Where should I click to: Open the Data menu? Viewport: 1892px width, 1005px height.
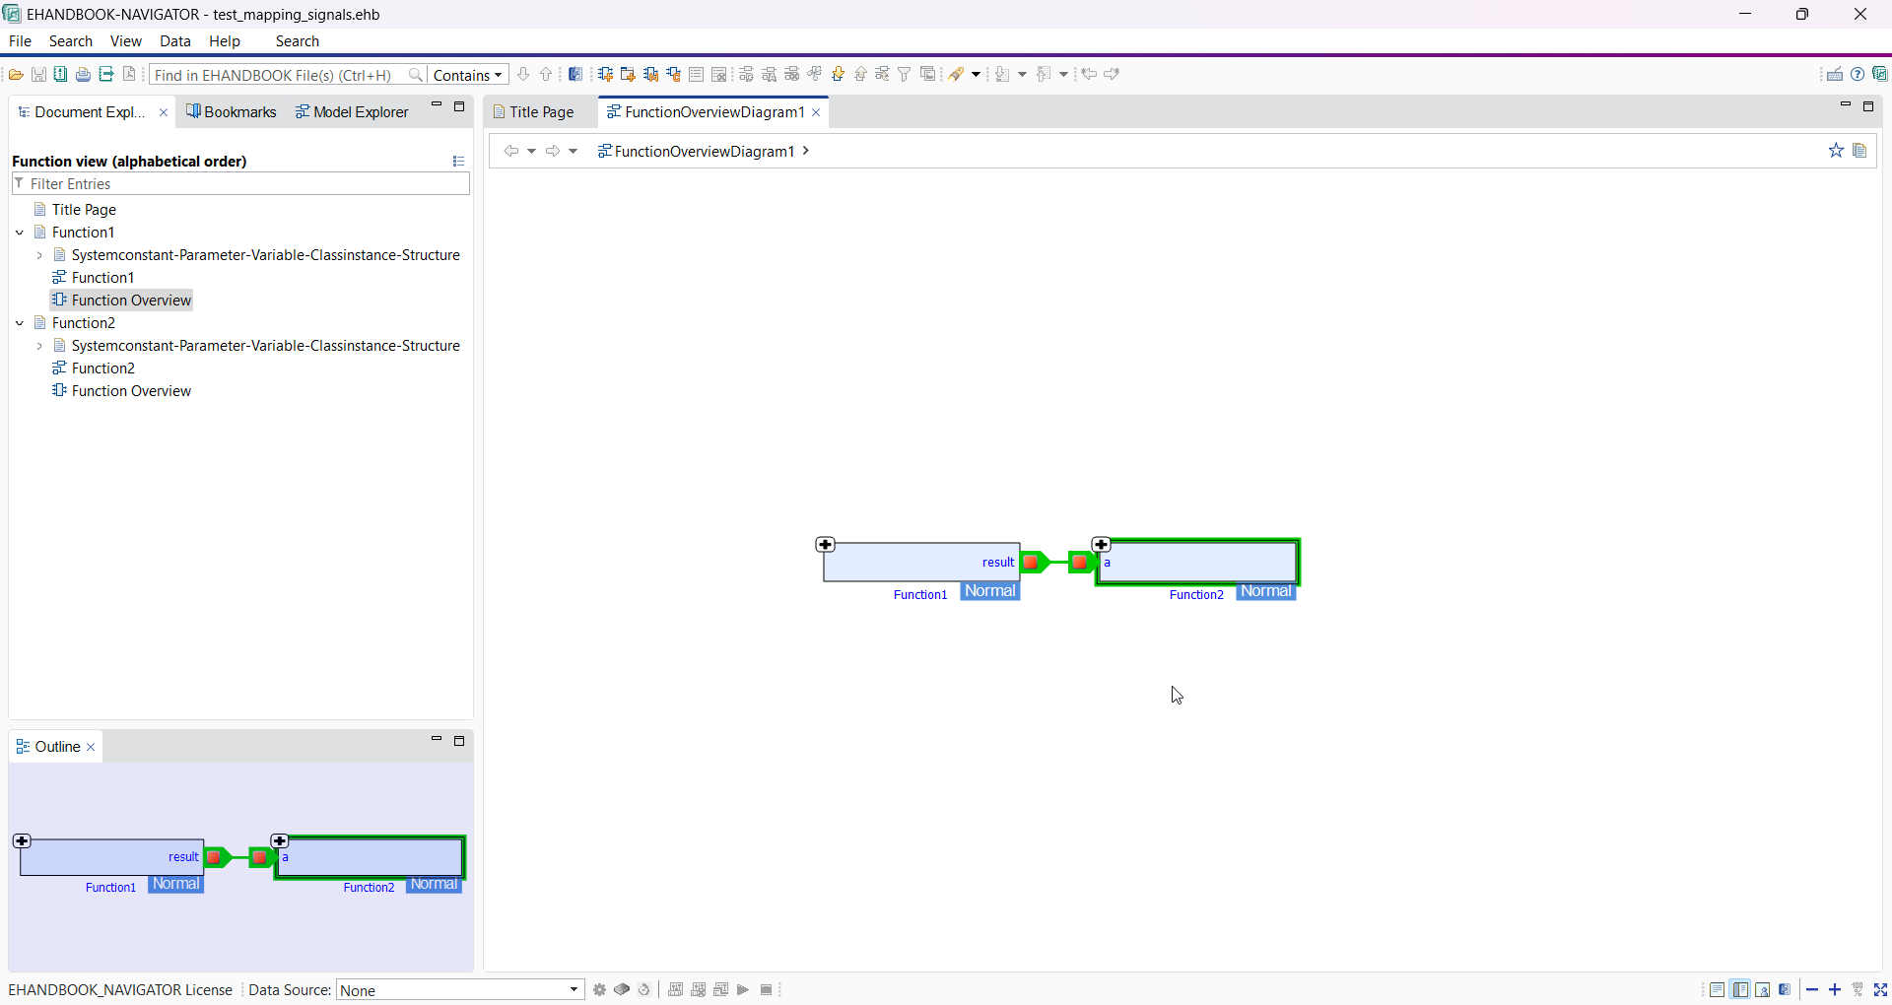pos(175,41)
